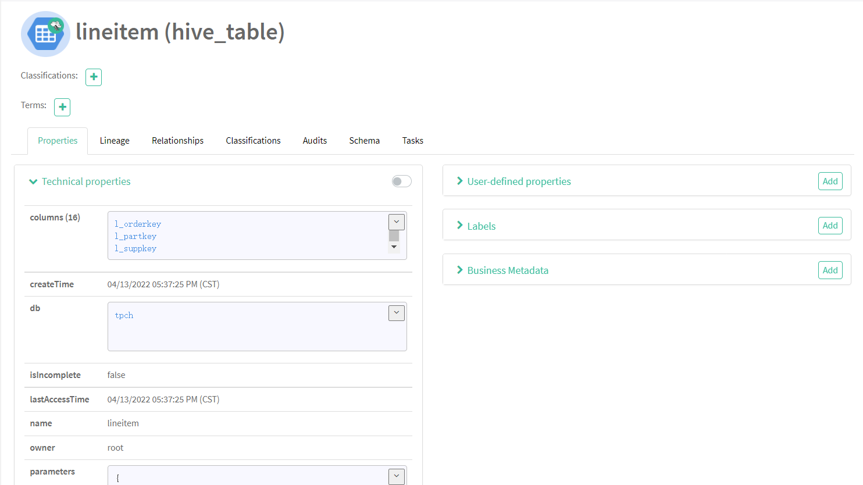This screenshot has width=863, height=485.
Task: Click the hive_table entity icon
Action: pos(45,34)
